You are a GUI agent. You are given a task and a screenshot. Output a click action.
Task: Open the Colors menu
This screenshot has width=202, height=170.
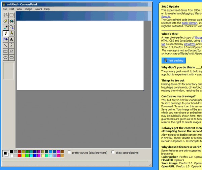tap(38, 9)
